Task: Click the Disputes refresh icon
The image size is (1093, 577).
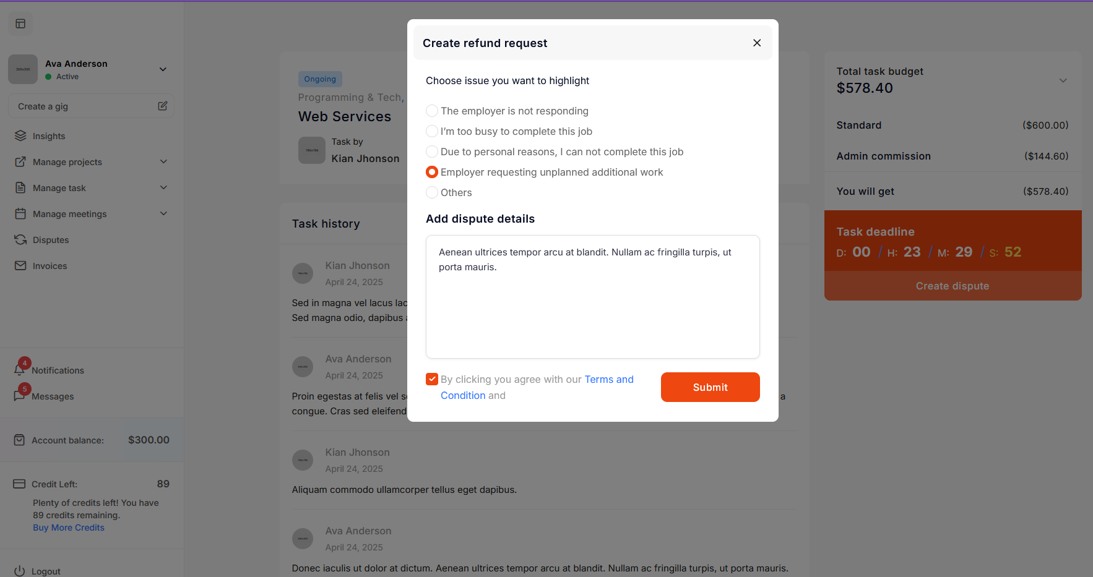Action: tap(20, 239)
